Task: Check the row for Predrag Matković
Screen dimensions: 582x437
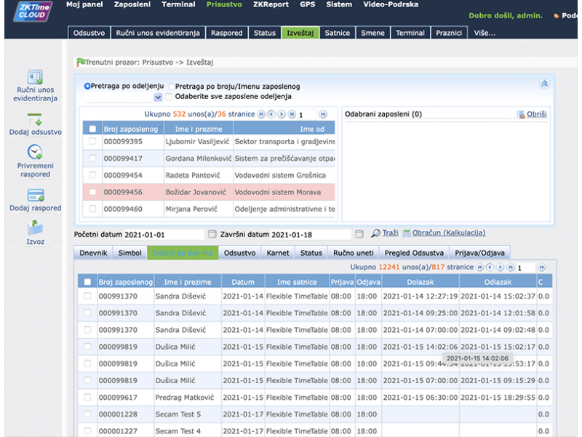Action: click(x=87, y=397)
